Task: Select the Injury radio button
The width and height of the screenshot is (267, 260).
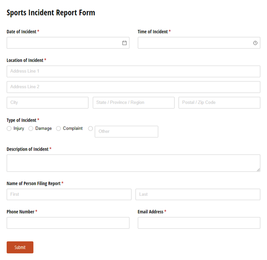Action: pos(9,128)
